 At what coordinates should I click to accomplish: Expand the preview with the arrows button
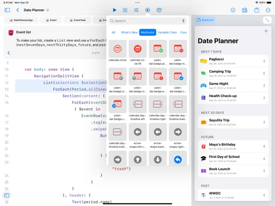click(x=267, y=20)
